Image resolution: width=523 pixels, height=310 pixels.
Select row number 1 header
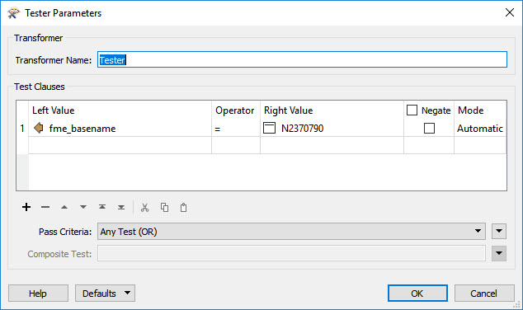click(22, 129)
